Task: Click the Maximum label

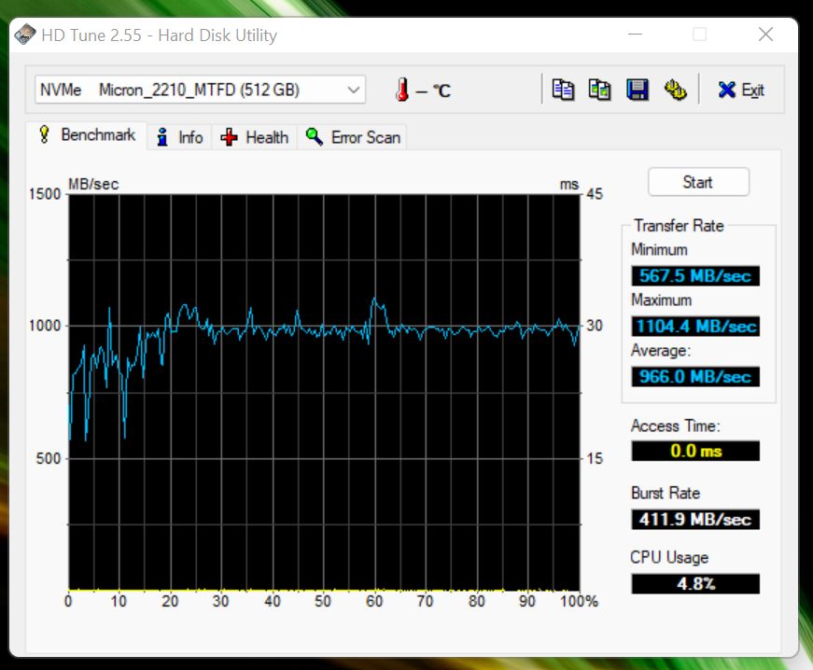Action: pos(661,300)
